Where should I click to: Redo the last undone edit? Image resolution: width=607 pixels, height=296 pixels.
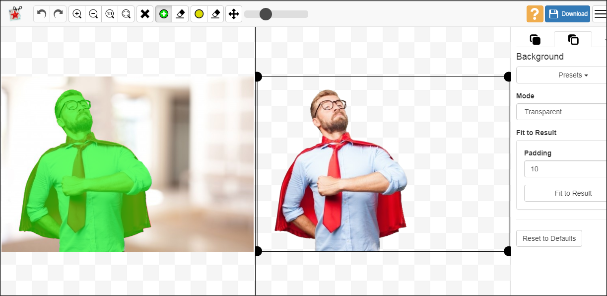[x=58, y=14]
